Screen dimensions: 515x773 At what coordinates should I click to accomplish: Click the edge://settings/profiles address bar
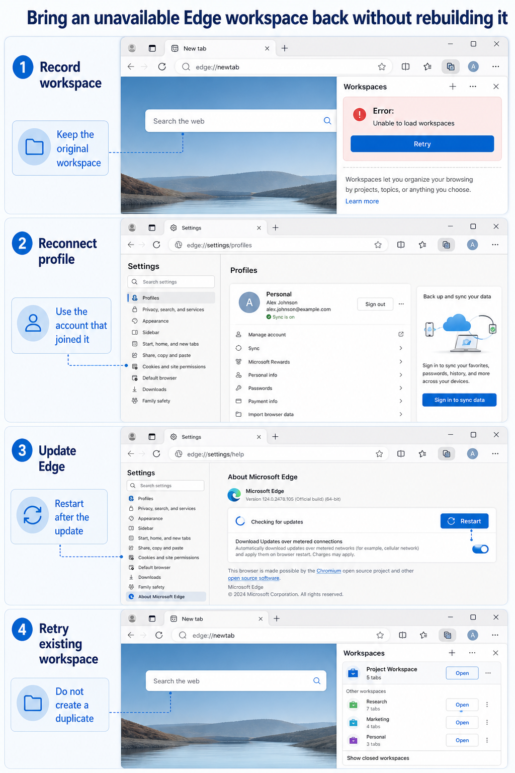click(x=278, y=245)
